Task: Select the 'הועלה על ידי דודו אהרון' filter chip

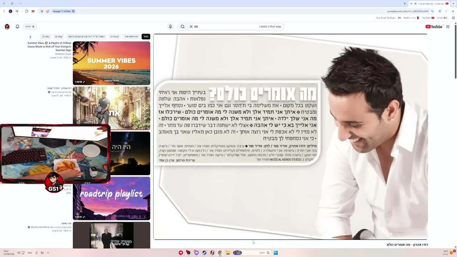Action: 86,36
